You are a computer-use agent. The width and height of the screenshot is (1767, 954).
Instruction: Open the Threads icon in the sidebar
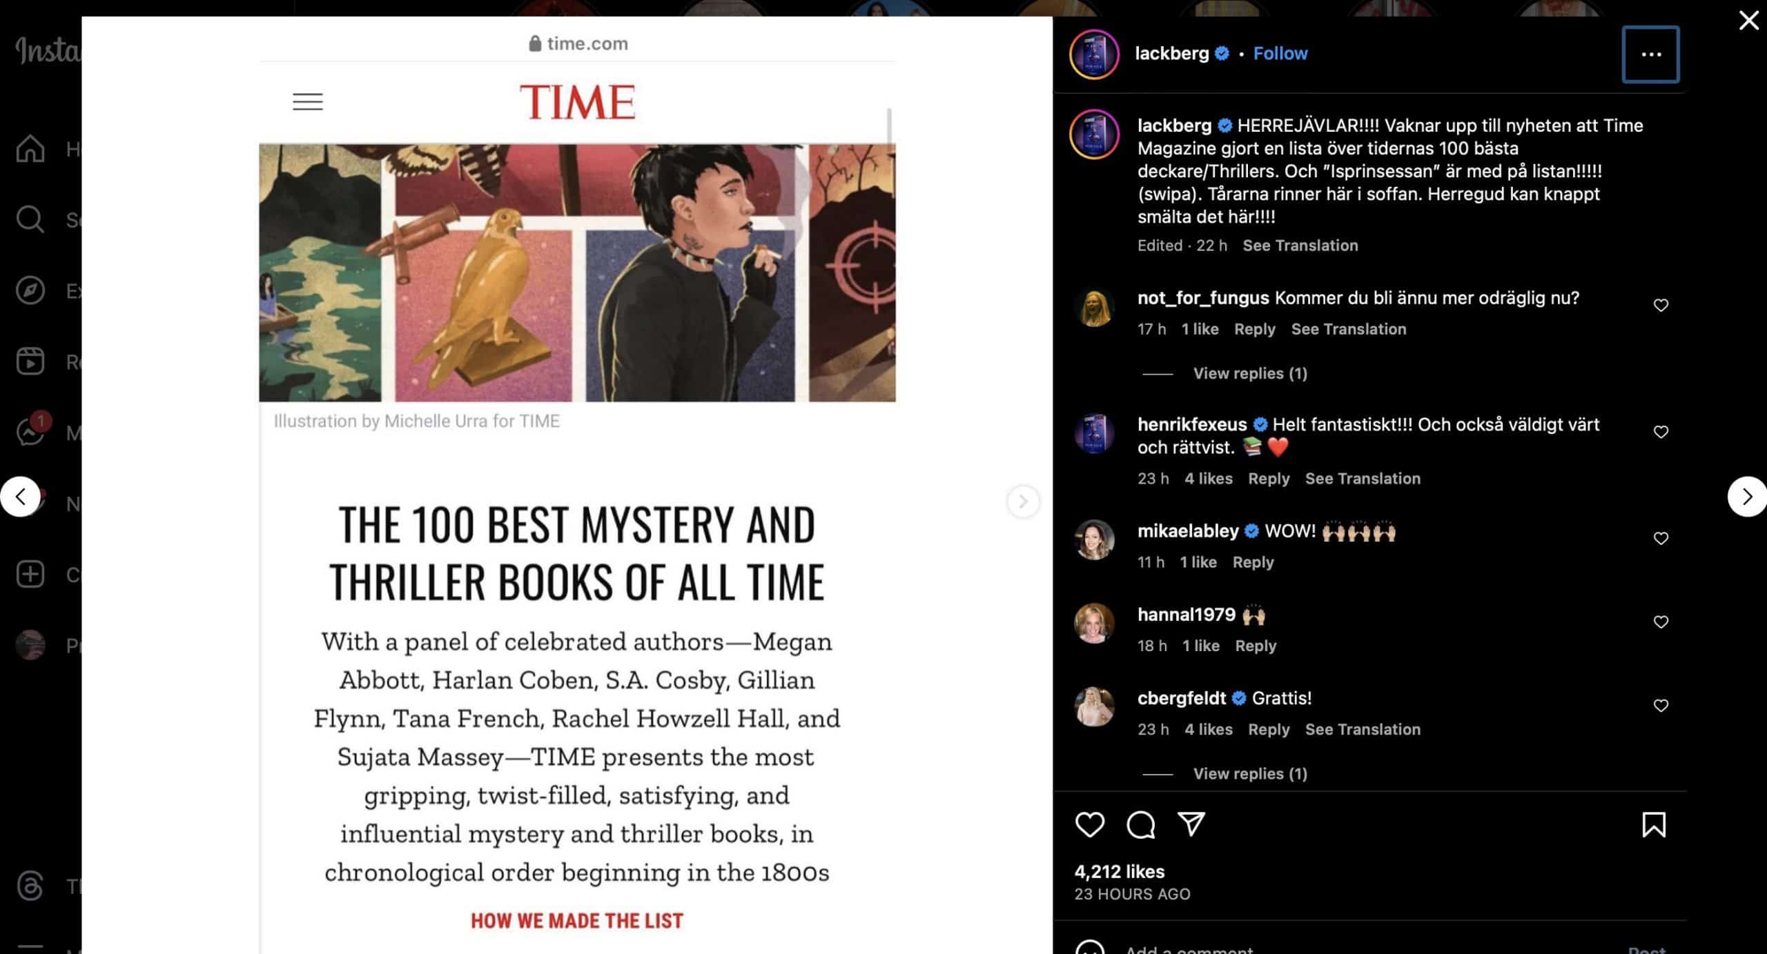tap(30, 886)
